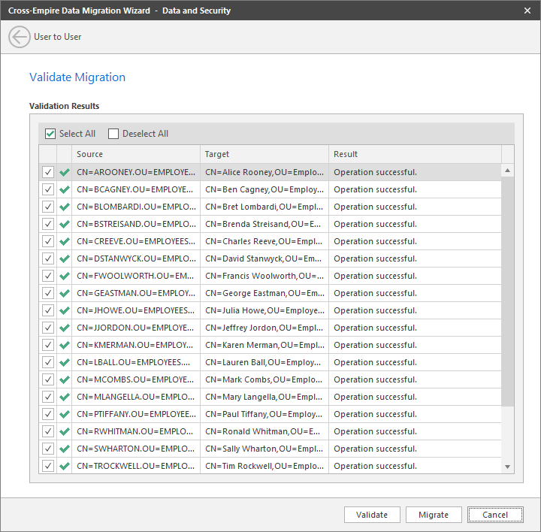Sort by the Target column header
Screen dimensions: 541x532
(264, 154)
